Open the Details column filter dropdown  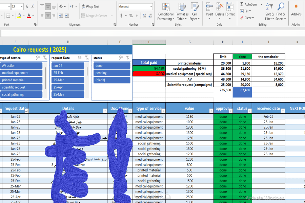[x=105, y=111]
